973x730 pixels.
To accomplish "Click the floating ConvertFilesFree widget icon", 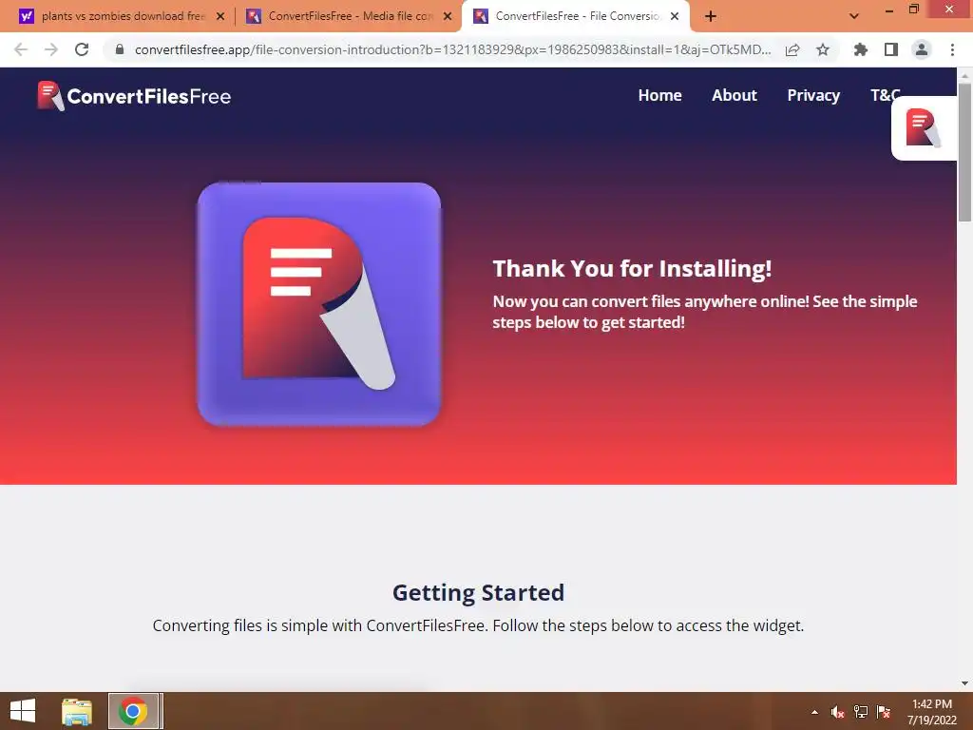I will point(924,128).
